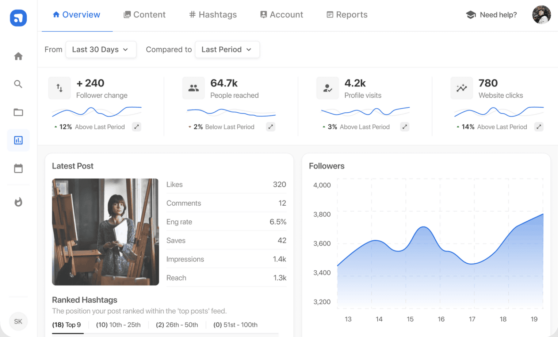Image resolution: width=558 pixels, height=337 pixels.
Task: Open the Last 30 Days dropdown
Action: (101, 50)
